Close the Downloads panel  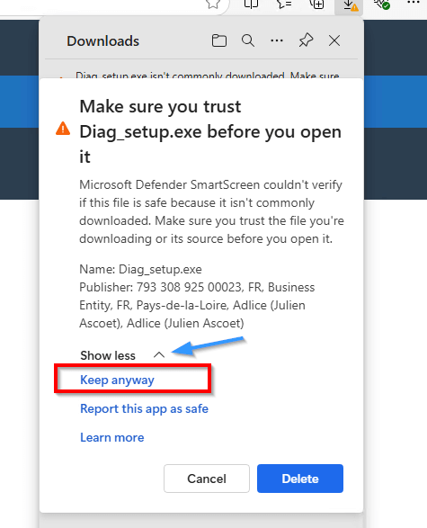pyautogui.click(x=334, y=40)
